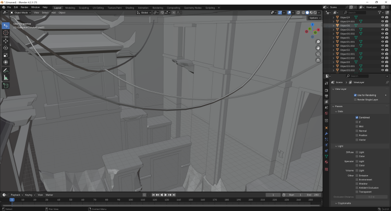391x211 pixels.
Task: Open the Object Mode dropdown
Action: (x=22, y=12)
